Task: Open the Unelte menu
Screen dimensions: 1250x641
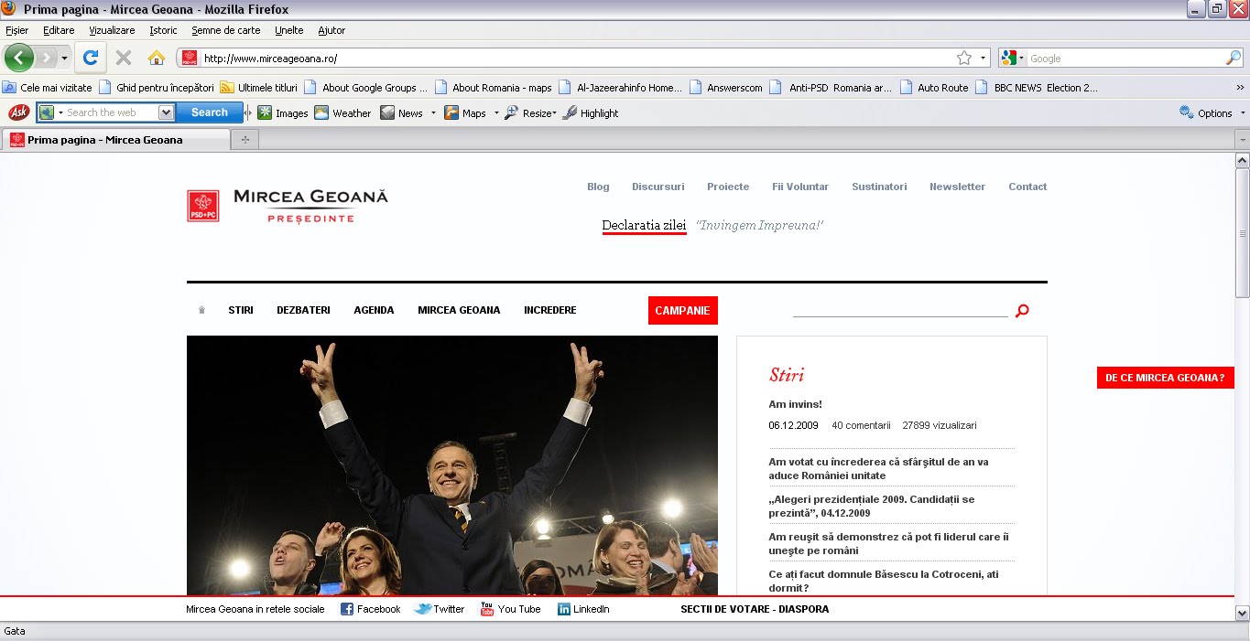Action: pyautogui.click(x=289, y=30)
